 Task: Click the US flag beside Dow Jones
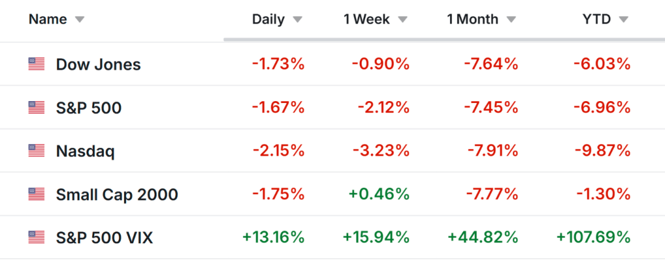(36, 64)
